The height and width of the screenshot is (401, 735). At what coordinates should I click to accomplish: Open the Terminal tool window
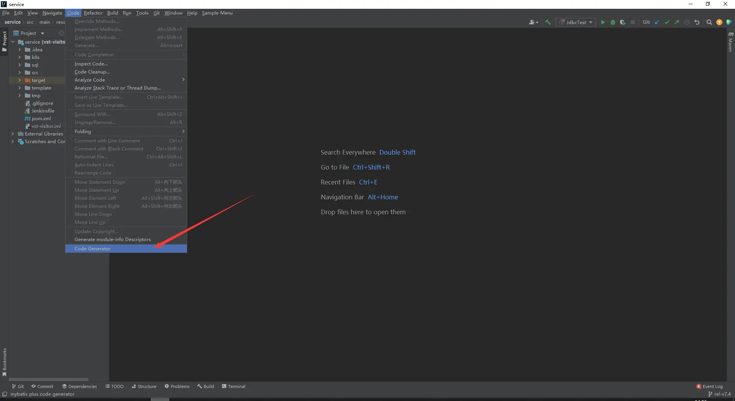[x=234, y=386]
